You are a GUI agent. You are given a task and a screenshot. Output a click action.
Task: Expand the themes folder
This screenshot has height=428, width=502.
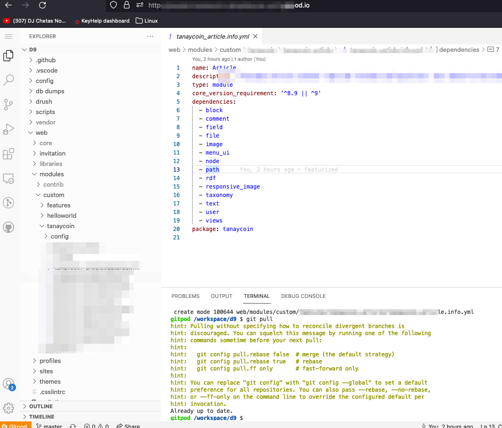tap(90, 381)
